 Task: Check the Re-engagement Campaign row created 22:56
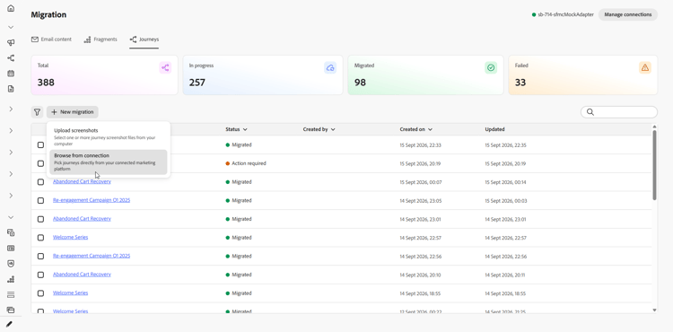pos(40,256)
